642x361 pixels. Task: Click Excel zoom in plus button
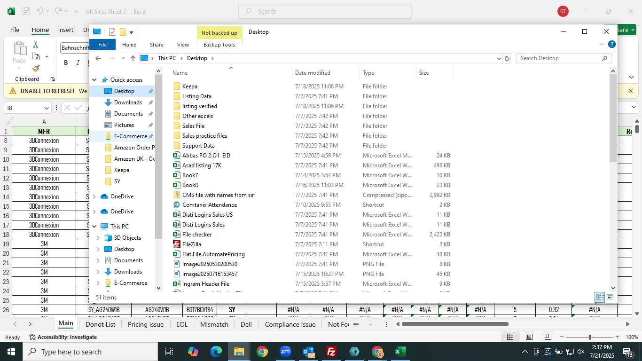tap(617, 337)
